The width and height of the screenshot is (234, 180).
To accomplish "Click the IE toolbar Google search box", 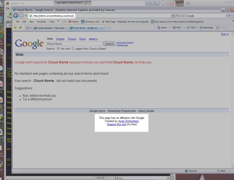I will tap(206, 16).
